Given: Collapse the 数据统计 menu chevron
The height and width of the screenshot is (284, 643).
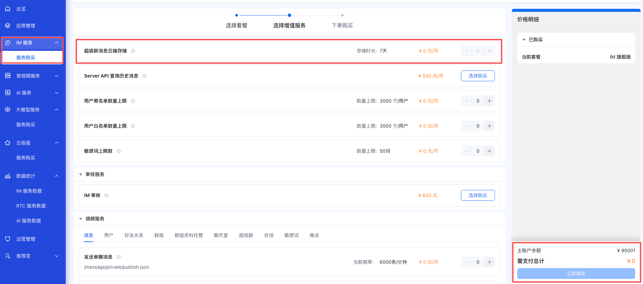Looking at the screenshot, I should [57, 176].
